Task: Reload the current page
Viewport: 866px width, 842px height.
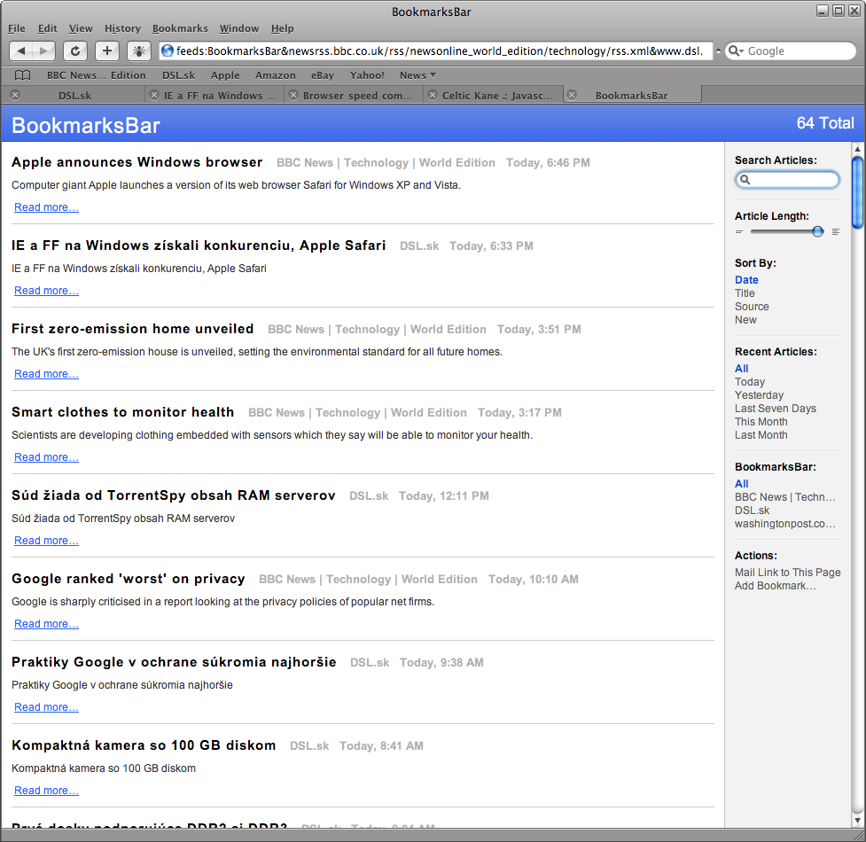Action: coord(75,51)
